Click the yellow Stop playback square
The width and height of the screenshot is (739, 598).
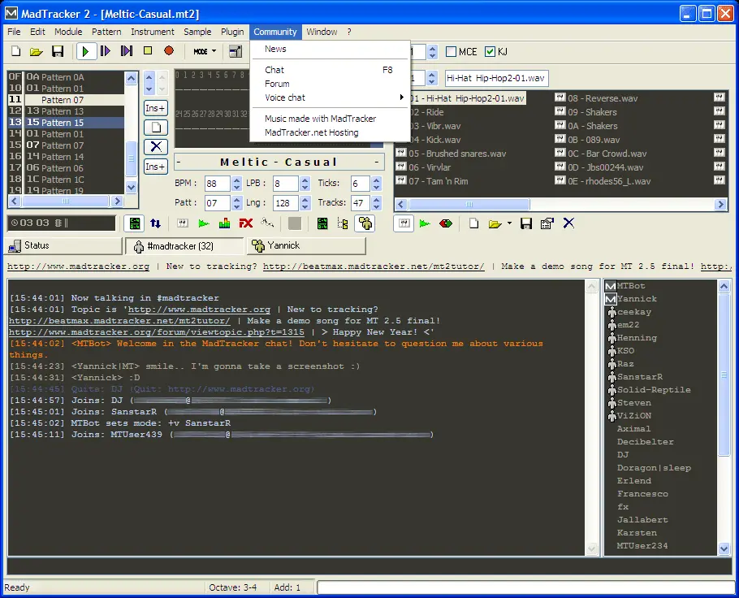(x=148, y=51)
